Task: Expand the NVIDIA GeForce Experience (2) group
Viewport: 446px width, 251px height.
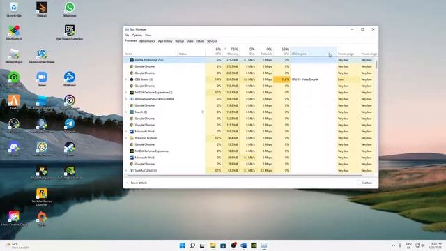Action: point(126,93)
